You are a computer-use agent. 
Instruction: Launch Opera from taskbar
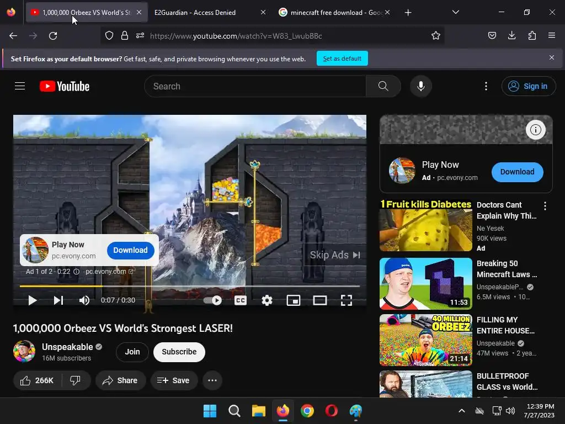pyautogui.click(x=331, y=411)
